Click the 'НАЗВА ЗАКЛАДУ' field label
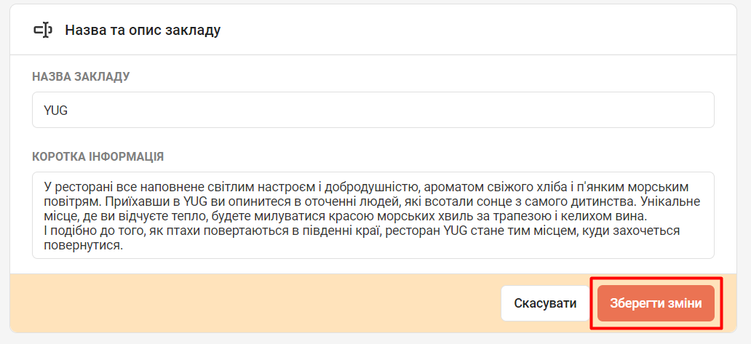 pos(81,76)
